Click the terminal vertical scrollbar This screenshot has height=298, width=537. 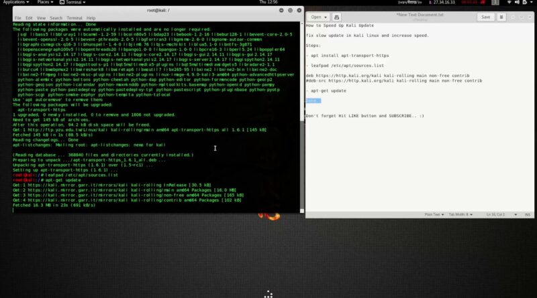click(302, 117)
